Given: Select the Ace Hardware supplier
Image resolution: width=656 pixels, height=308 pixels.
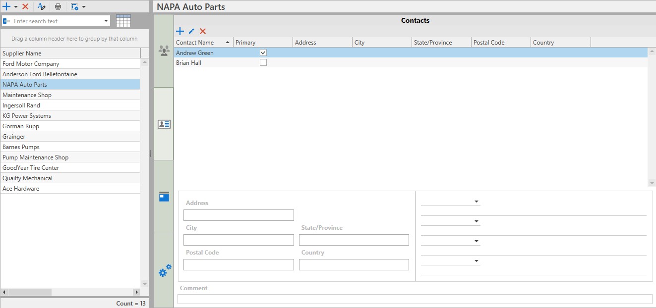Looking at the screenshot, I should click(x=70, y=188).
